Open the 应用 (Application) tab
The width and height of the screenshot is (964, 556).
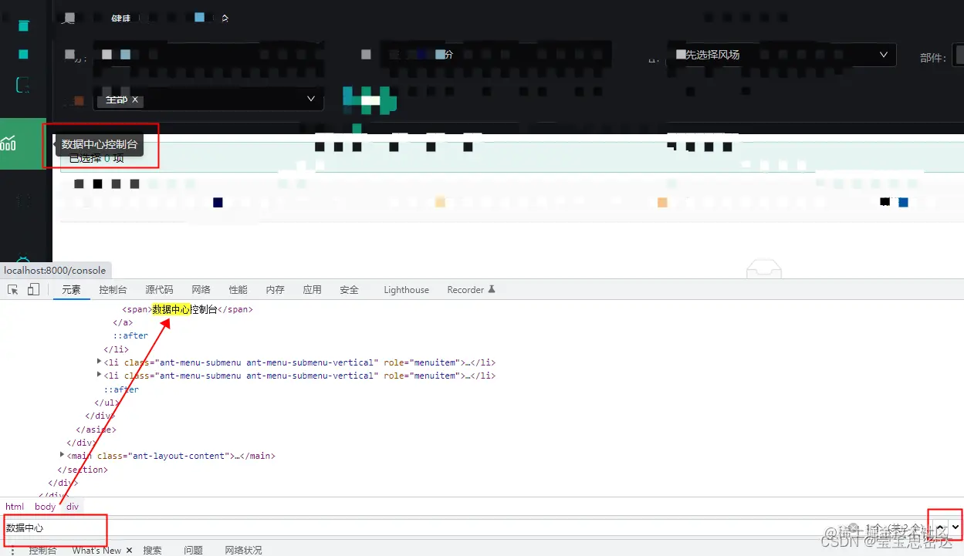coord(312,290)
